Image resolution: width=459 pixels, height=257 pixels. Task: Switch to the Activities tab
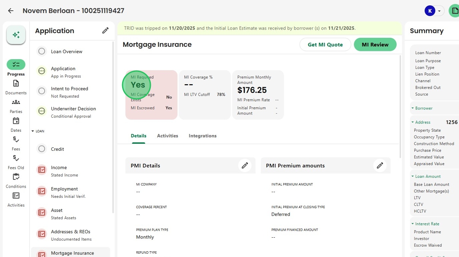click(168, 136)
